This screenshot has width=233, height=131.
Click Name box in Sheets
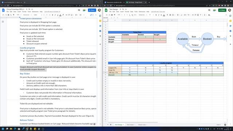[108, 18]
